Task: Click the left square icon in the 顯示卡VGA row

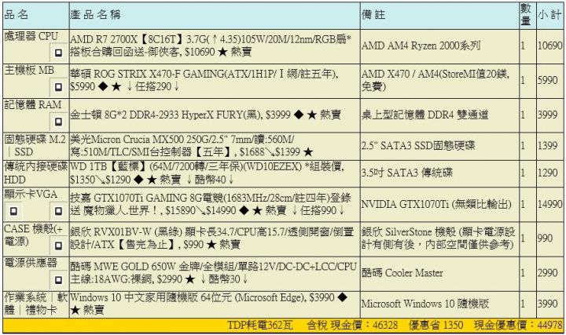Action: [x=13, y=211]
